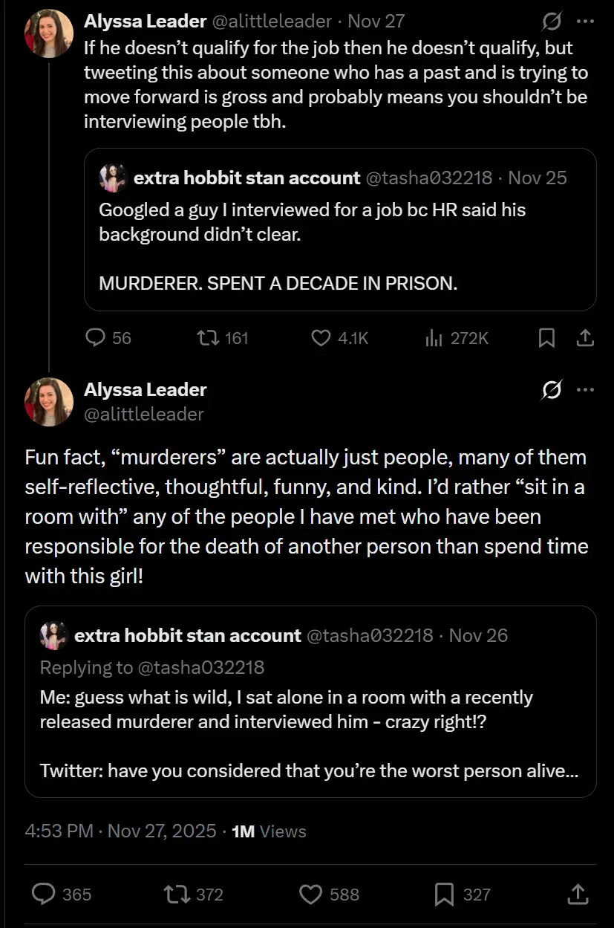Open the quoted tweet dated Nov 25
This screenshot has width=614, height=928.
pos(340,229)
